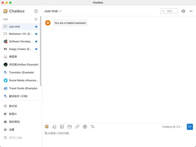Open the 翻译助手 (示例) conversation
196x147 pixels.
(21, 96)
